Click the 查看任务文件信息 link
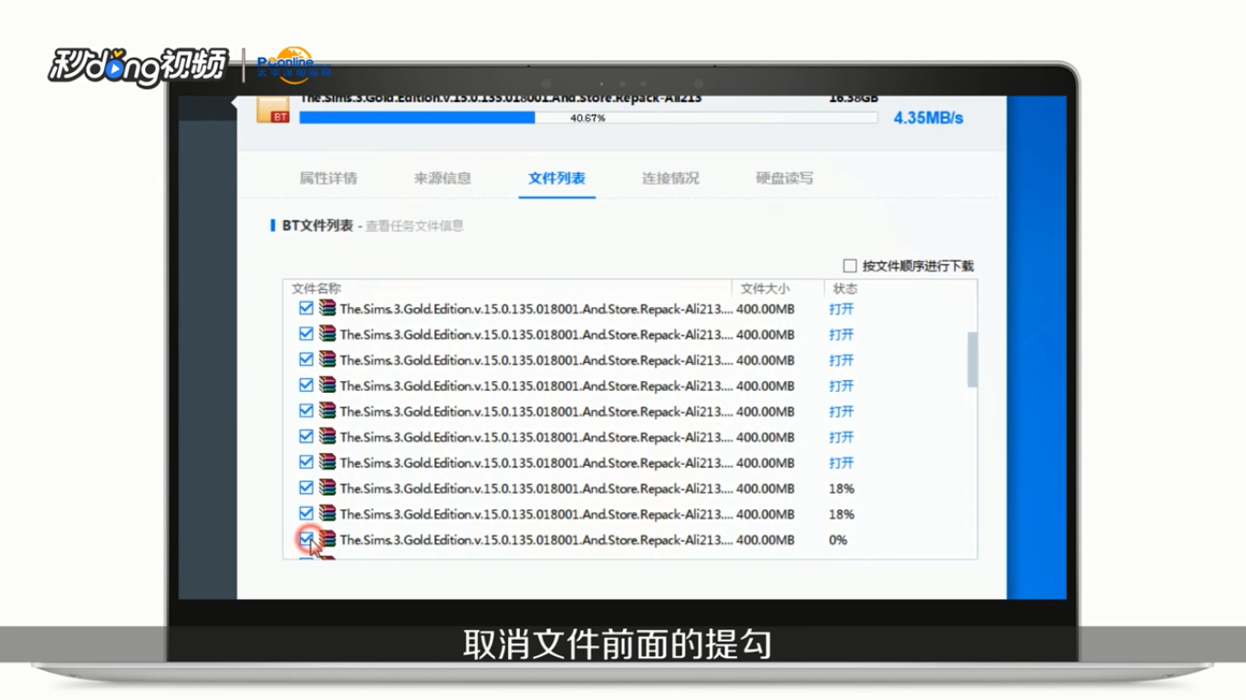1246x700 pixels. 415,226
